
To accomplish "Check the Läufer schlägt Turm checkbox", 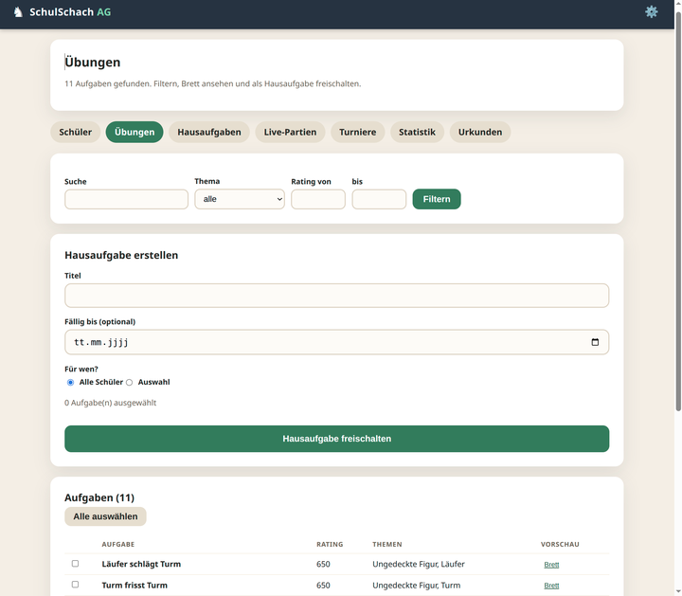I will click(75, 564).
